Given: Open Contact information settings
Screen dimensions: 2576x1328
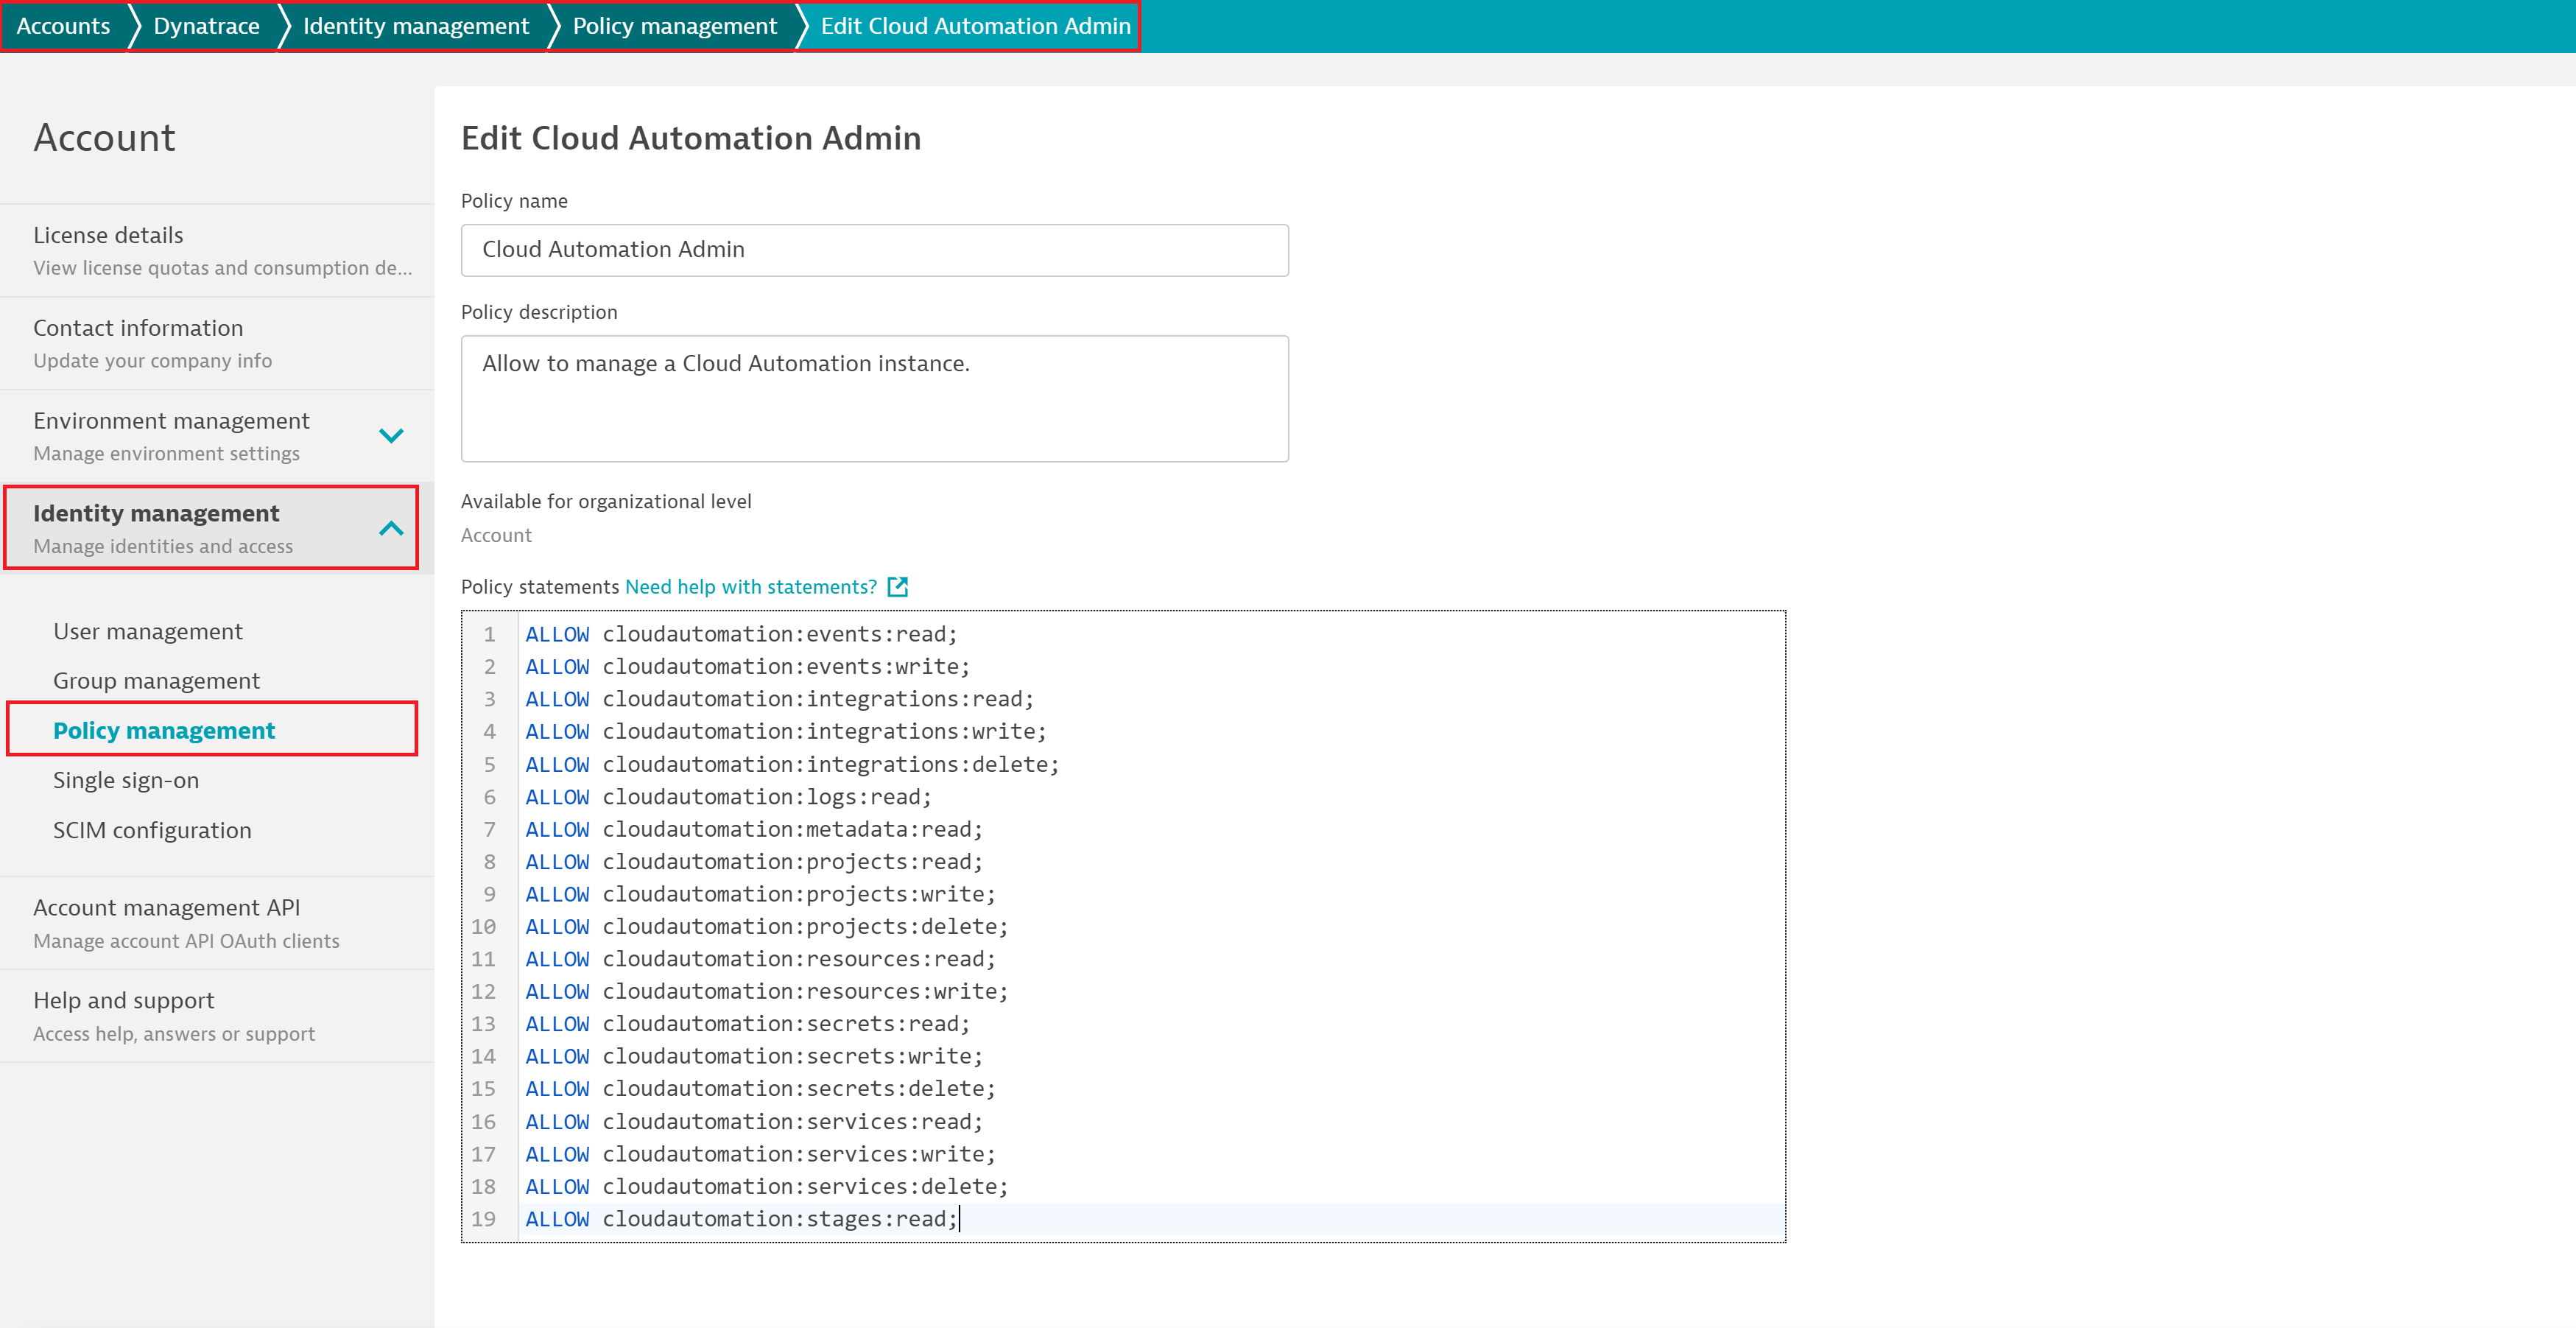Looking at the screenshot, I should pyautogui.click(x=137, y=327).
